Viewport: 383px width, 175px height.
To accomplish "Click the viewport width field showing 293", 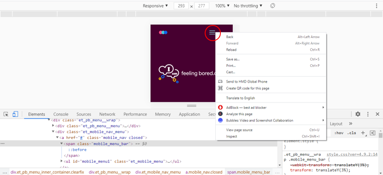I will [x=181, y=6].
